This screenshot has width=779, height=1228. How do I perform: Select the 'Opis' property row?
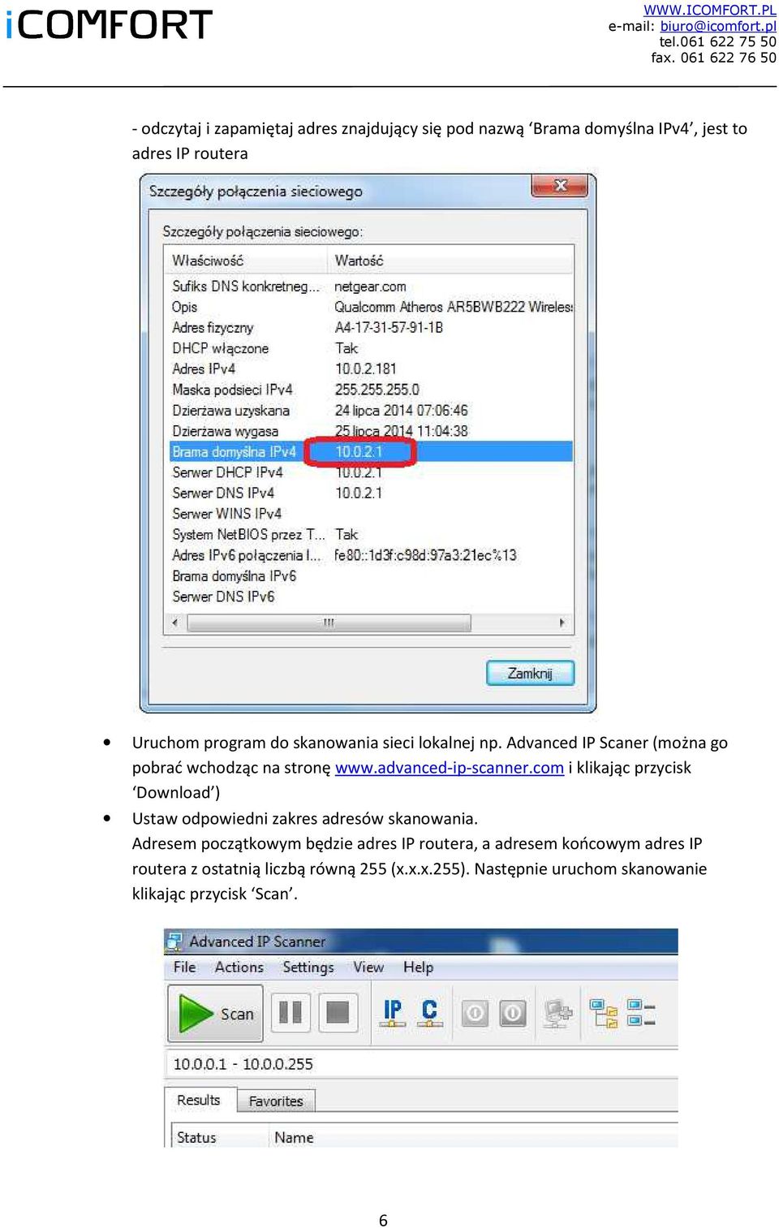pyautogui.click(x=369, y=307)
